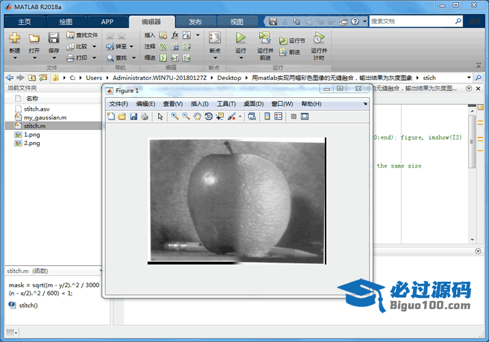Click Save Figure disk icon in Figure 1

point(133,116)
